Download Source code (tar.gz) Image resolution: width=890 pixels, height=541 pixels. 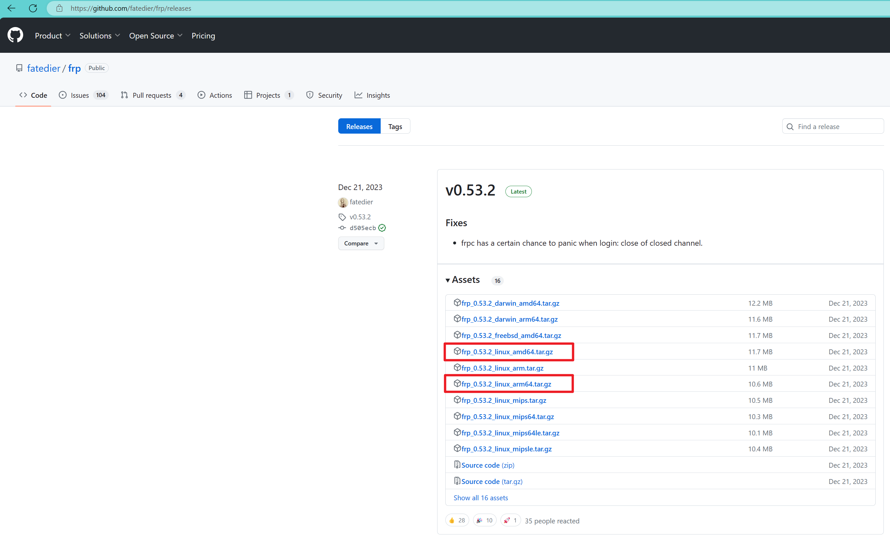(492, 481)
